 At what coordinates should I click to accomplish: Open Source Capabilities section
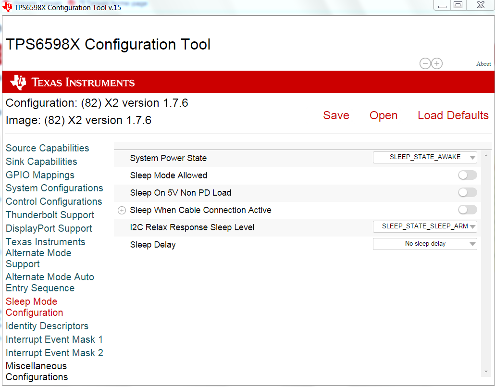click(x=48, y=148)
